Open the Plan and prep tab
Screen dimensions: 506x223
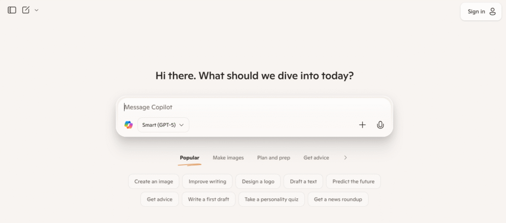tap(274, 158)
